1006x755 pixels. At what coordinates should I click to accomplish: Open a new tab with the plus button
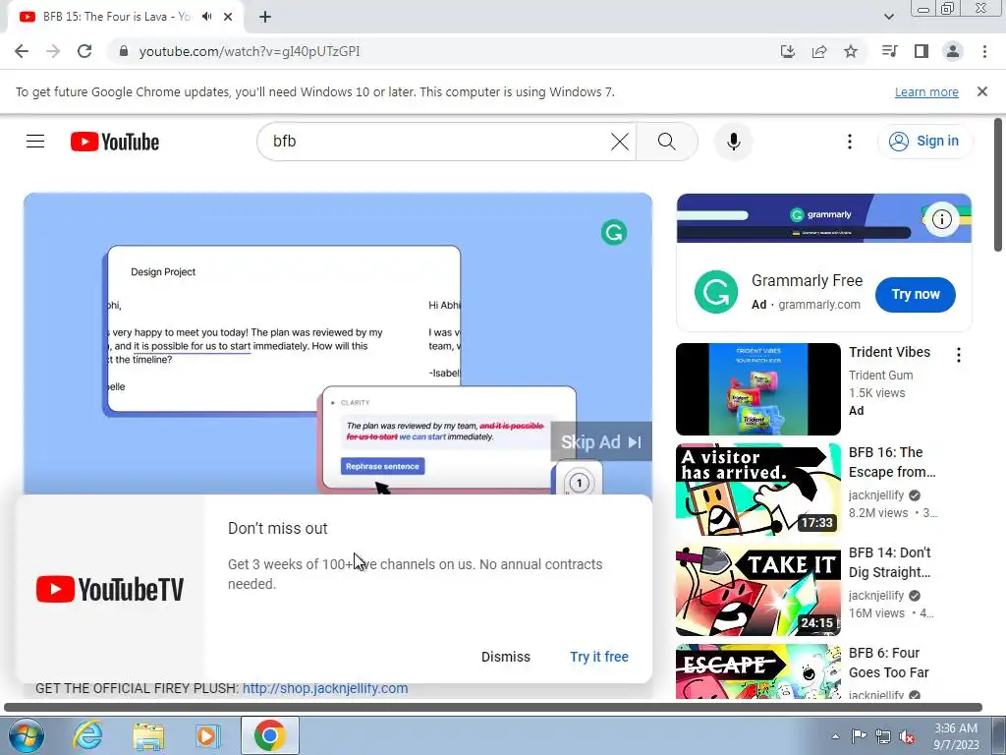coord(265,17)
